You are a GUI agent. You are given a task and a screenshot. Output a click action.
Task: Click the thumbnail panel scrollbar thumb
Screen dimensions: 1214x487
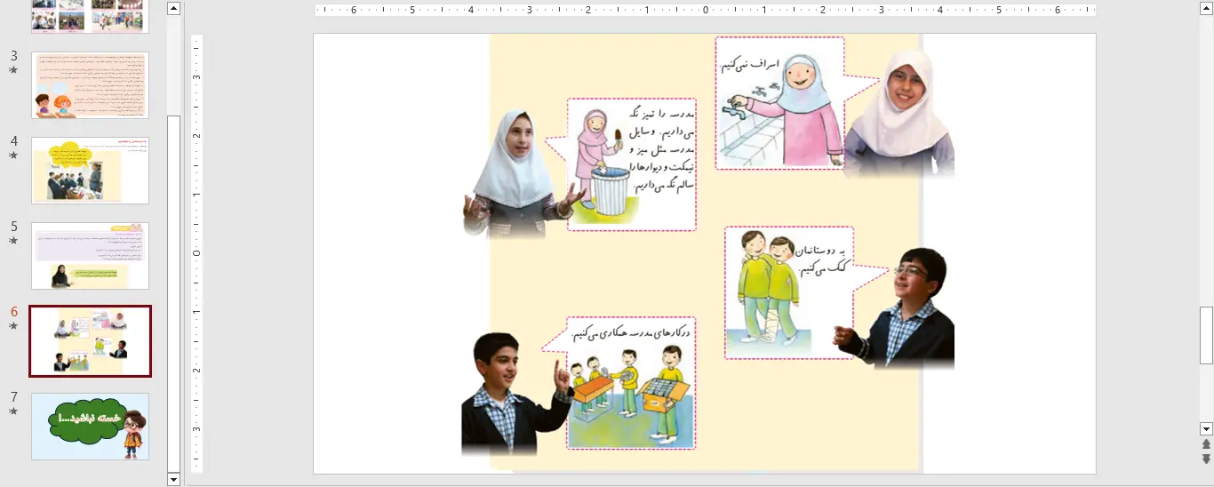[x=173, y=293]
